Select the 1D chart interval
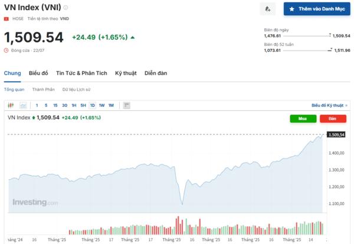This screenshot has width=354, height=244. click(92, 105)
